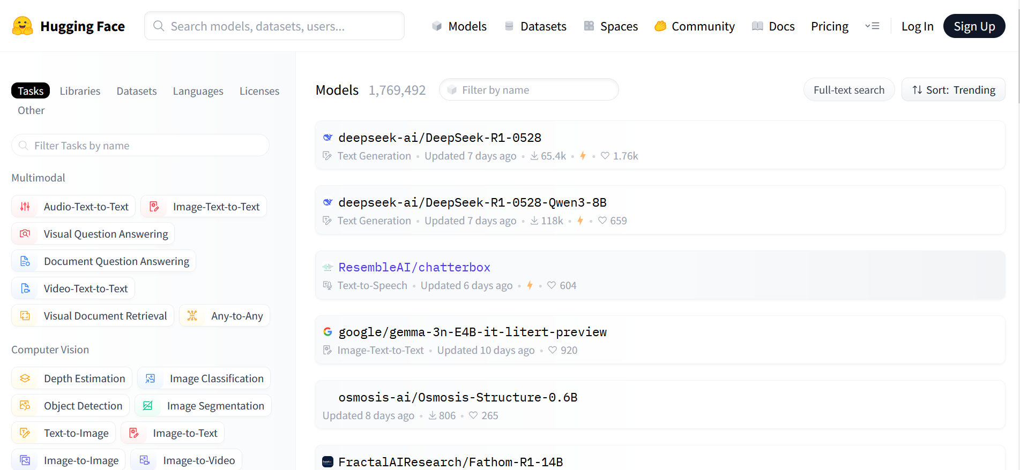Click the Depth Estimation task icon

pyautogui.click(x=25, y=378)
